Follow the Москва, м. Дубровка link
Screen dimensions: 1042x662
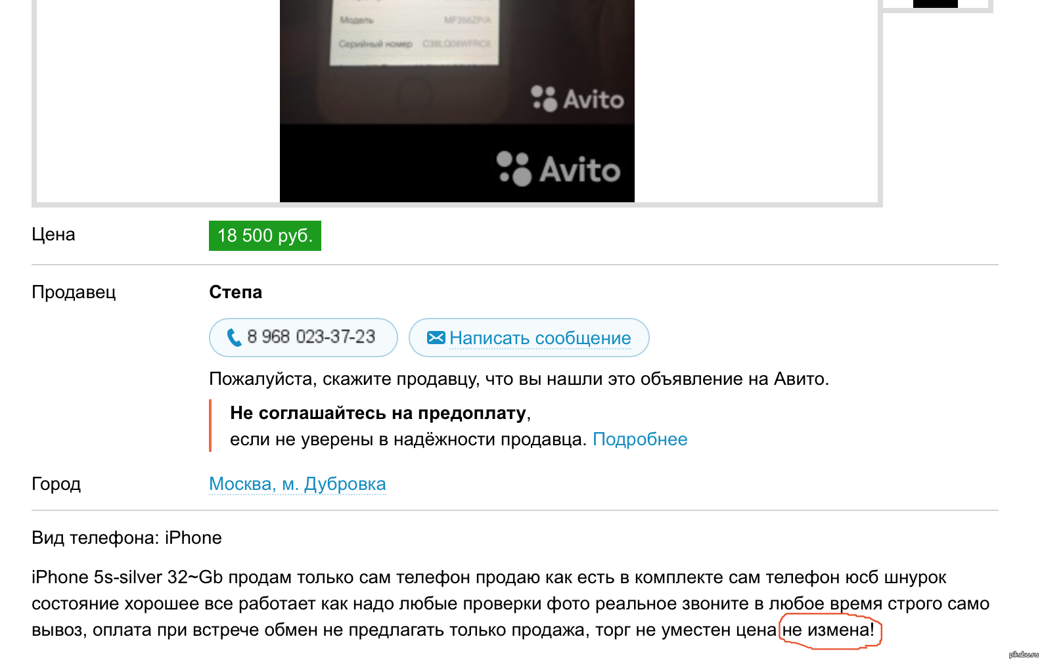pos(298,484)
